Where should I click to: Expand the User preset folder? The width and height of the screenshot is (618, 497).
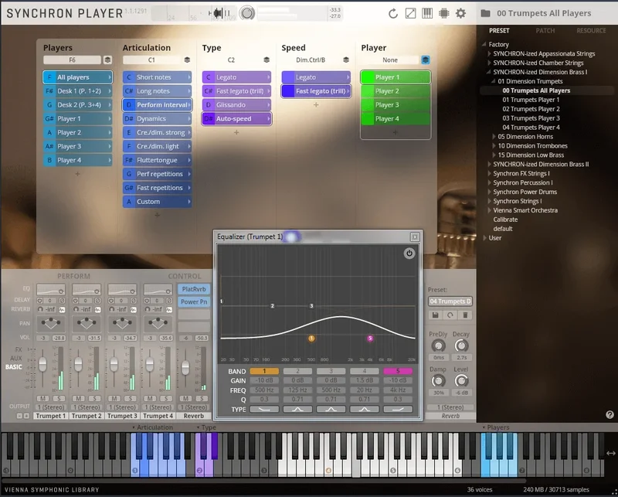click(x=485, y=238)
